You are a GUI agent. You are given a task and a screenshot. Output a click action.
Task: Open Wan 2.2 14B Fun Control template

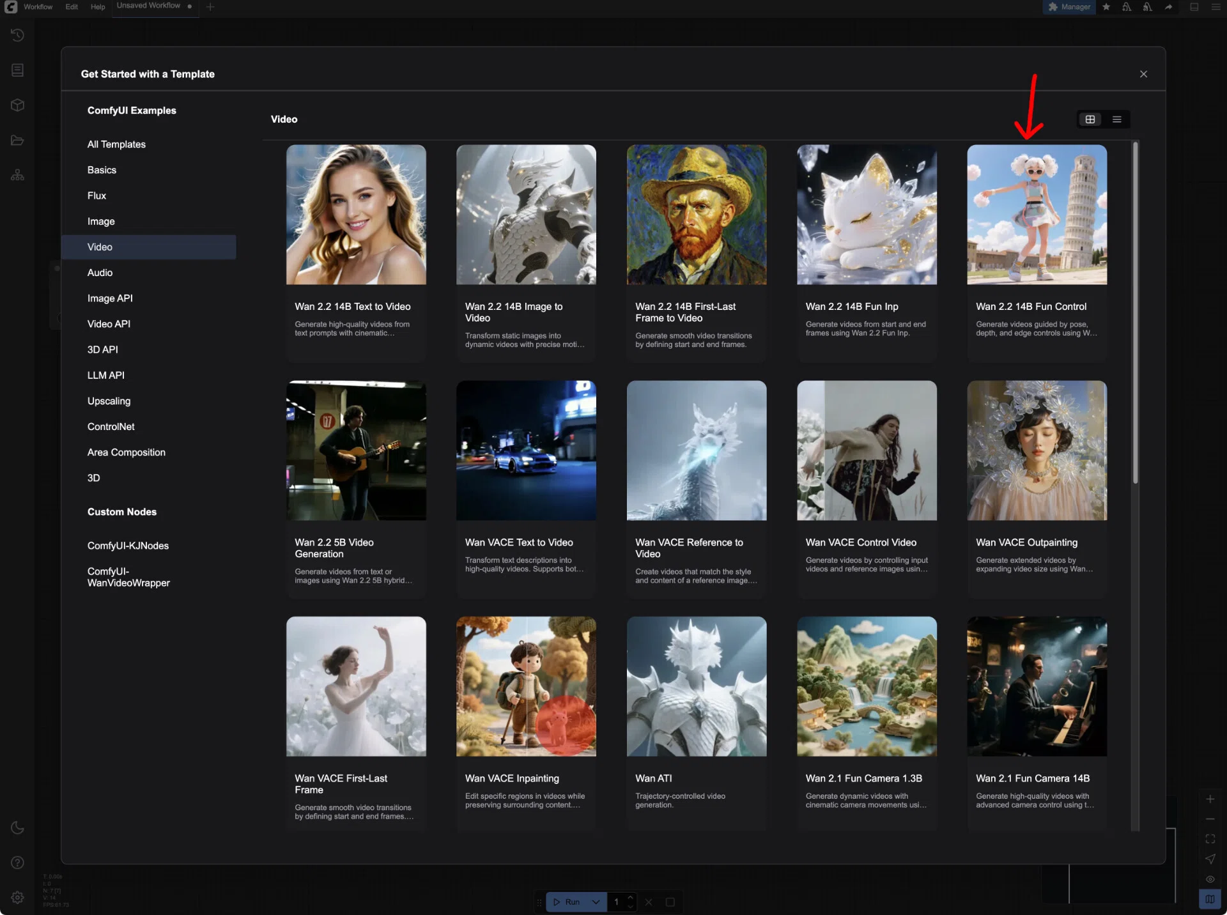pyautogui.click(x=1037, y=253)
